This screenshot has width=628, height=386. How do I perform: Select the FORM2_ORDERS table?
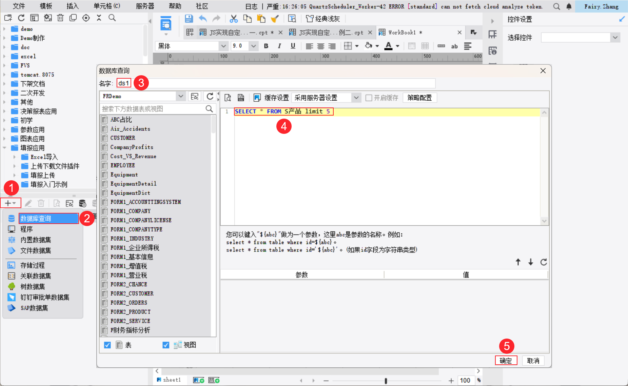[129, 303]
